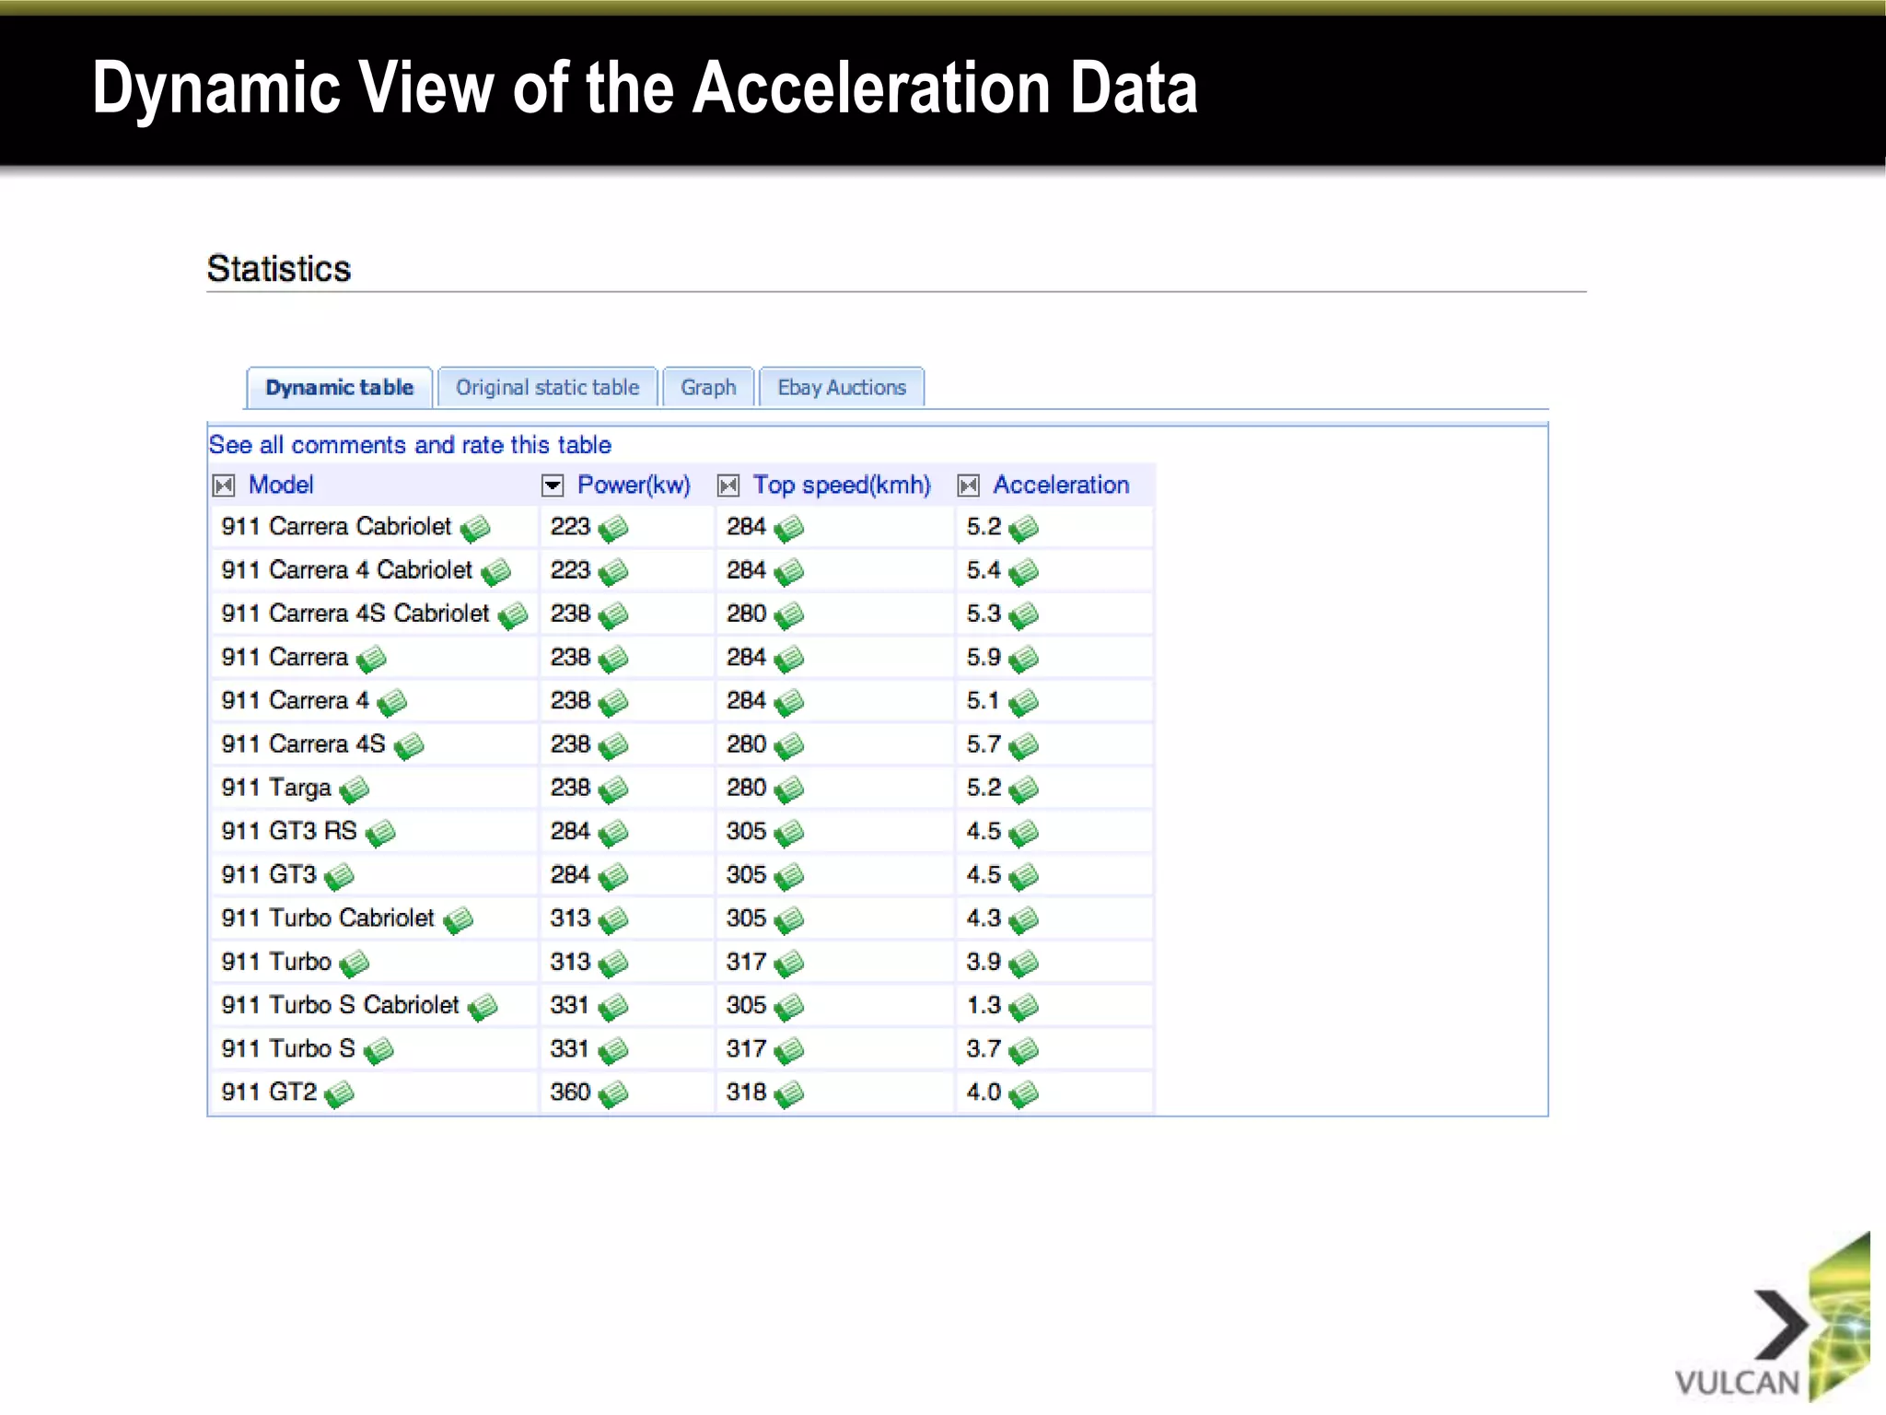
Task: Click the note icon beside 911 Turbo Cabriolet
Action: pyautogui.click(x=458, y=920)
